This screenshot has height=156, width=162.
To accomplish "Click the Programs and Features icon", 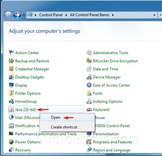I will coord(89,142).
